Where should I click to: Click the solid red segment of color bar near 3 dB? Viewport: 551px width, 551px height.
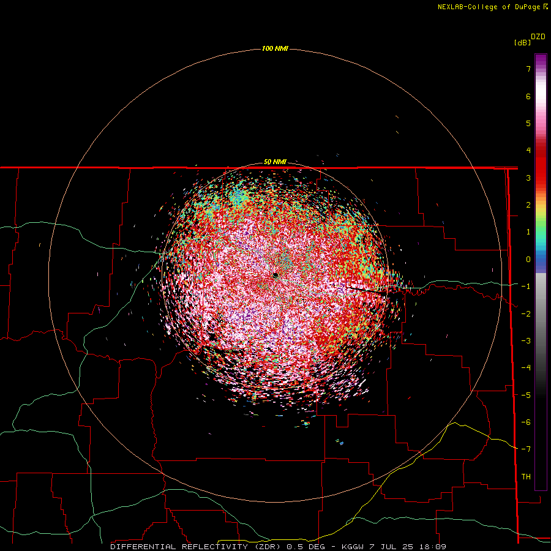(541, 172)
